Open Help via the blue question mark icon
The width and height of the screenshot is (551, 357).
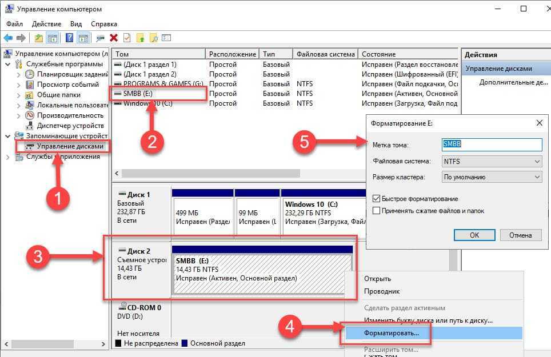[69, 38]
